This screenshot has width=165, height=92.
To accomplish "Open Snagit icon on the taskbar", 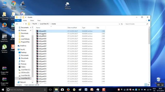I will [x=104, y=90].
